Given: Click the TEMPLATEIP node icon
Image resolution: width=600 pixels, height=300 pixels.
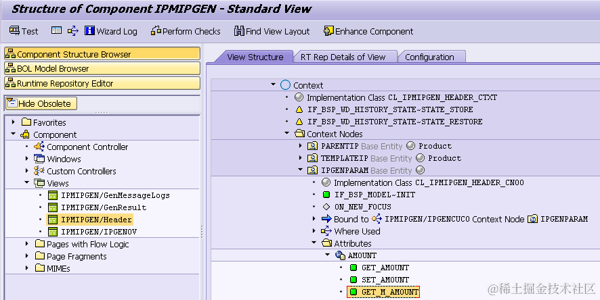Looking at the screenshot, I should point(313,158).
